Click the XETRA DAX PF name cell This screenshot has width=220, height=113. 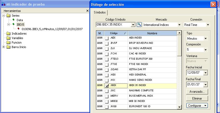click(152, 70)
